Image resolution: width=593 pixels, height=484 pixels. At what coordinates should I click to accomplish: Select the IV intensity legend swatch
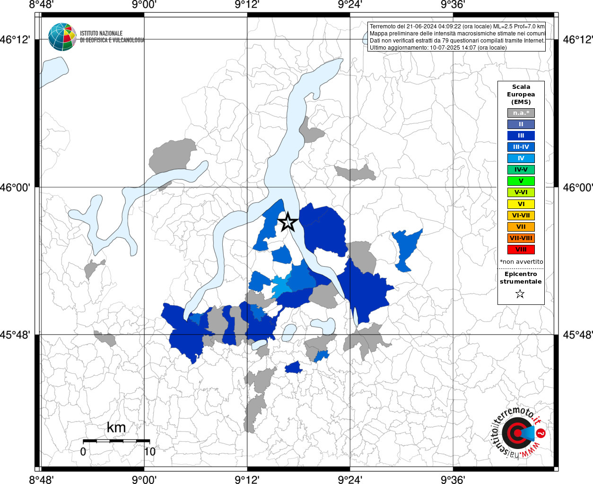click(521, 158)
